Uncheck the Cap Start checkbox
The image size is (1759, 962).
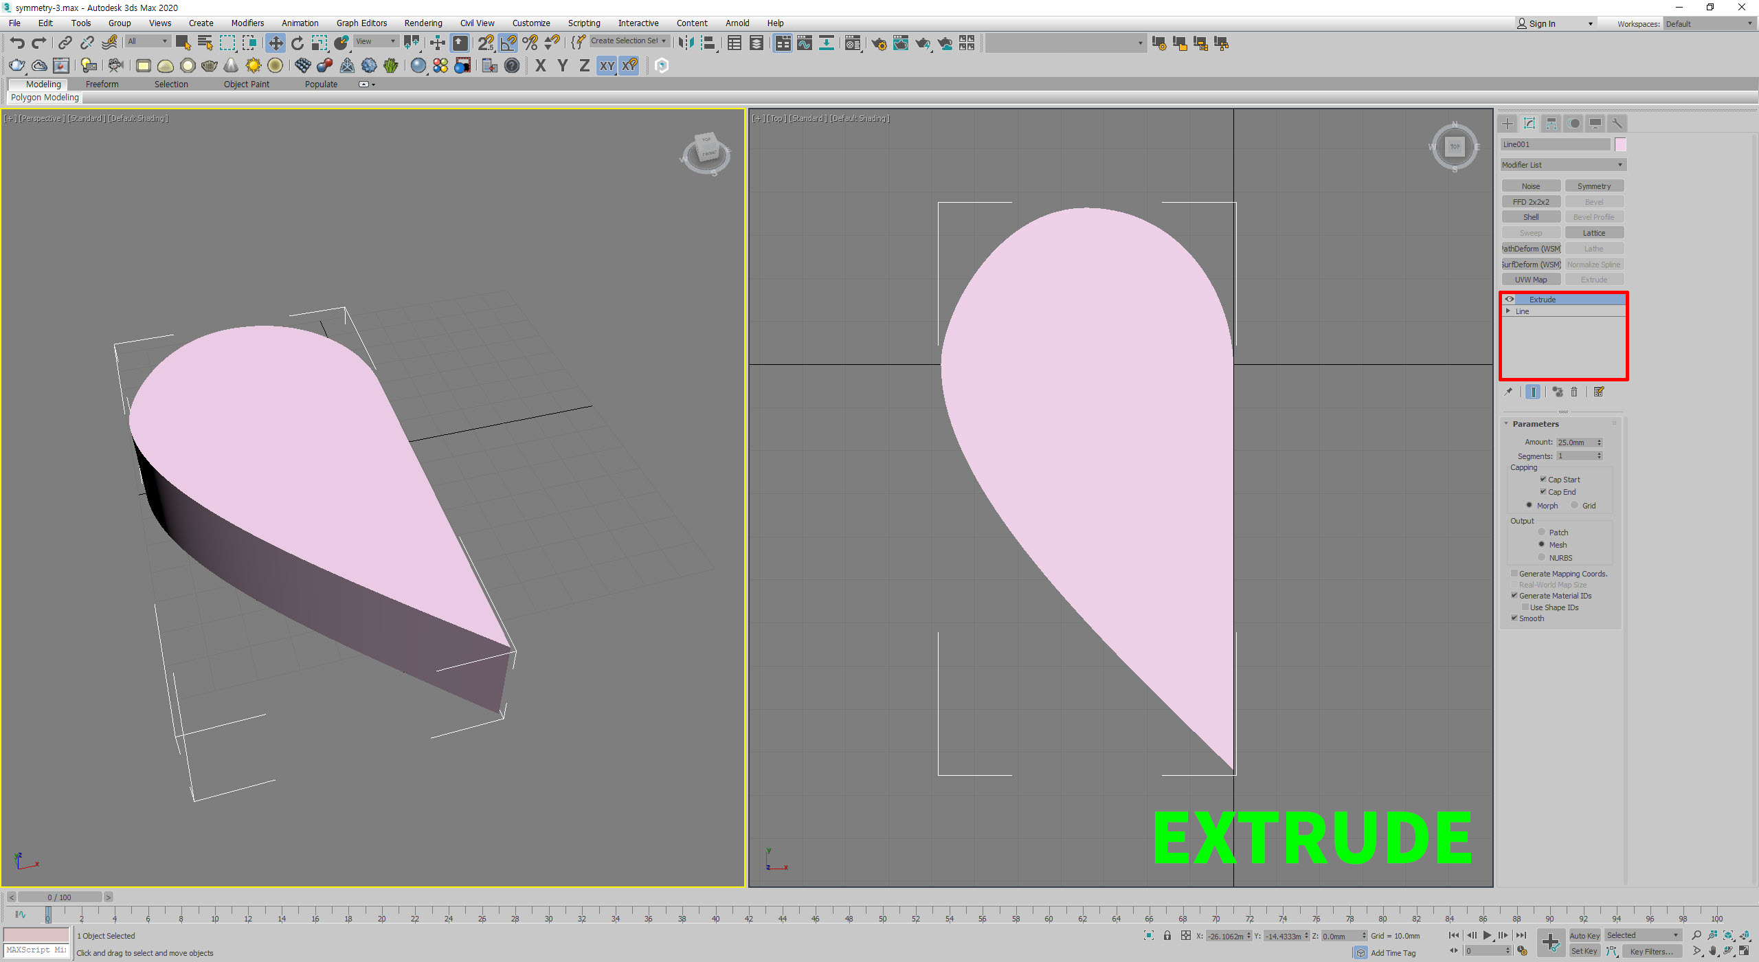coord(1543,480)
